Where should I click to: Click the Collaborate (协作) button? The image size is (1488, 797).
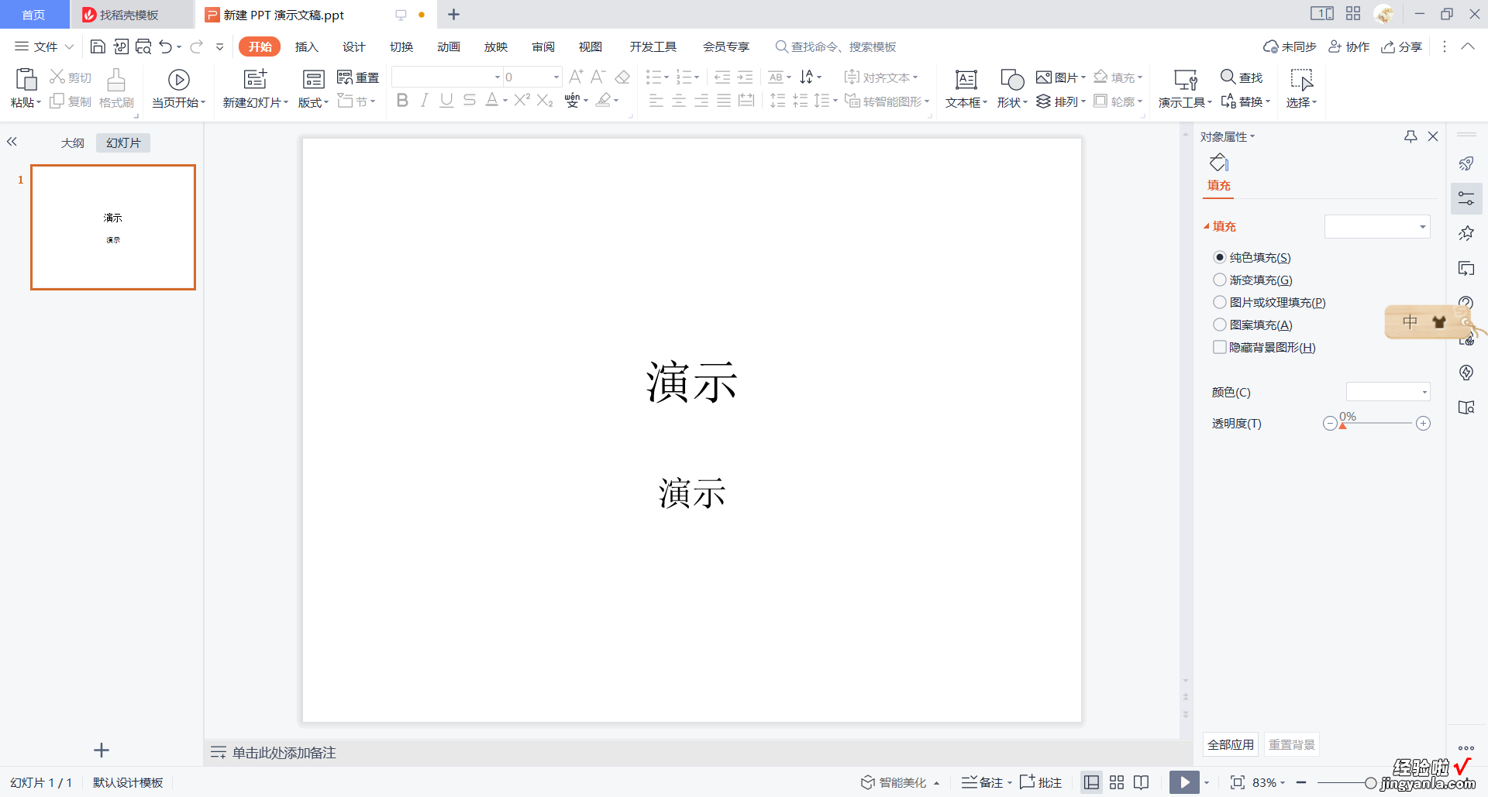coord(1349,46)
